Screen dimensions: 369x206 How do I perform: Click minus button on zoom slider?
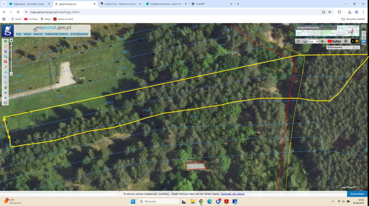[11, 74]
